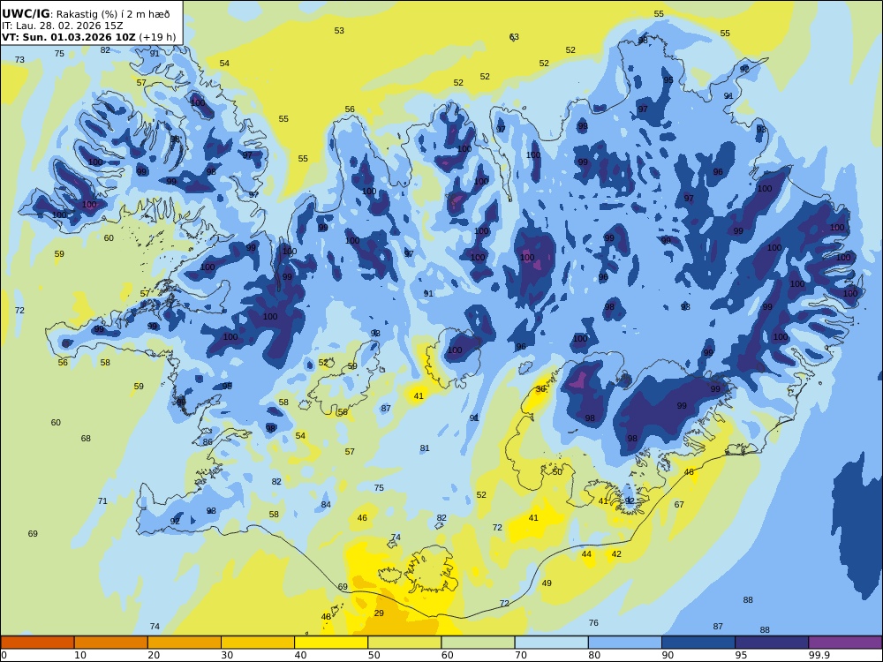Click the 10–20 orange legend swatch
This screenshot has width=883, height=662.
pyautogui.click(x=111, y=643)
